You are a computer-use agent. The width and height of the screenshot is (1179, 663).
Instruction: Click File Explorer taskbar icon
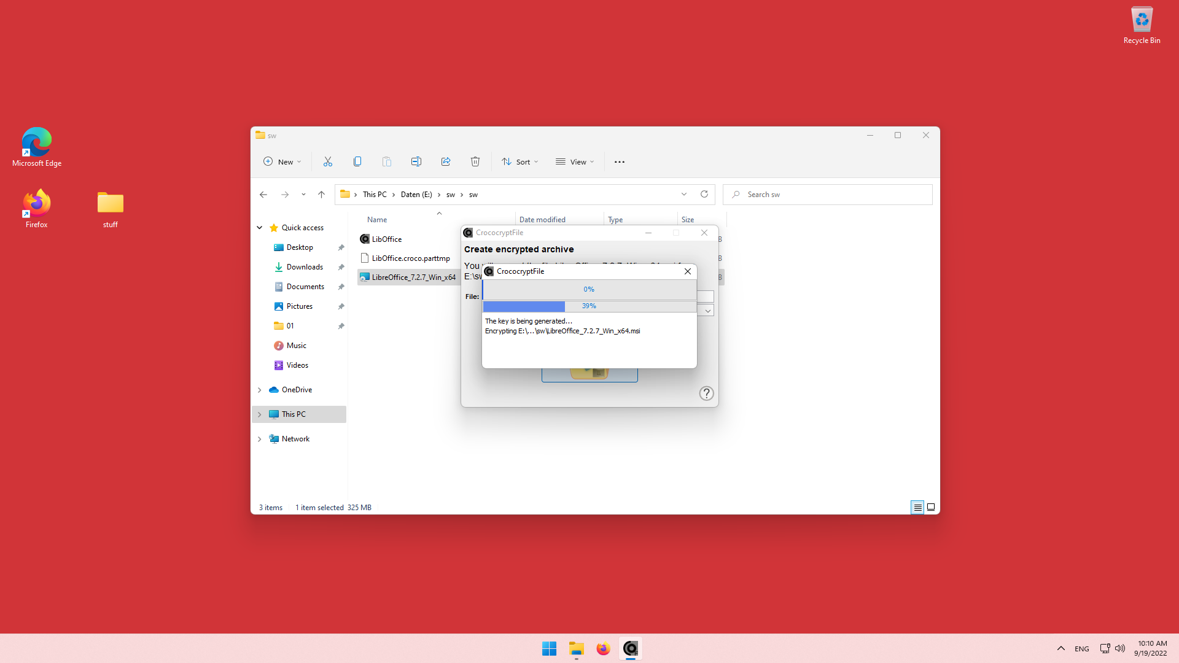coord(576,648)
